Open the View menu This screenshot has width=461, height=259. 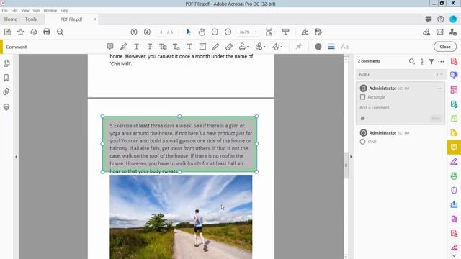[25, 10]
